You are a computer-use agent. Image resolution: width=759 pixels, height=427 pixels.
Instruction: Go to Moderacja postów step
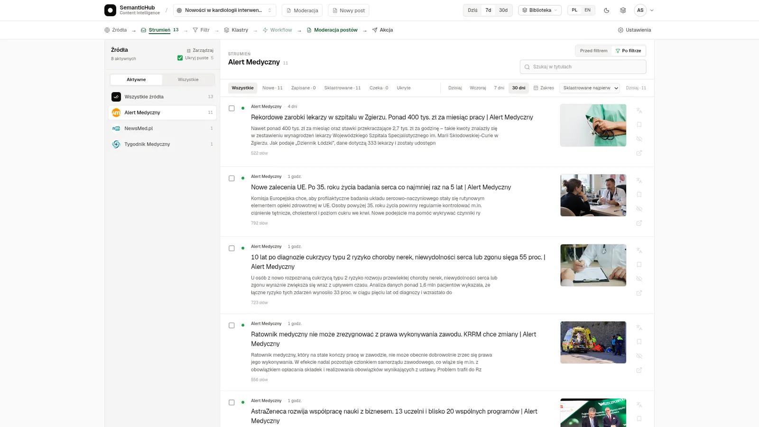pyautogui.click(x=332, y=30)
